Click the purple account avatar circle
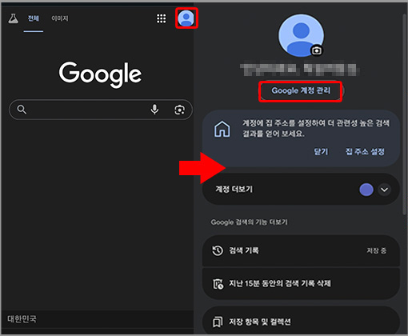Image resolution: width=408 pixels, height=336 pixels. point(366,190)
